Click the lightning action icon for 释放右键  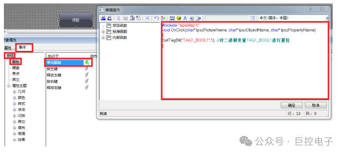pyautogui.click(x=87, y=87)
